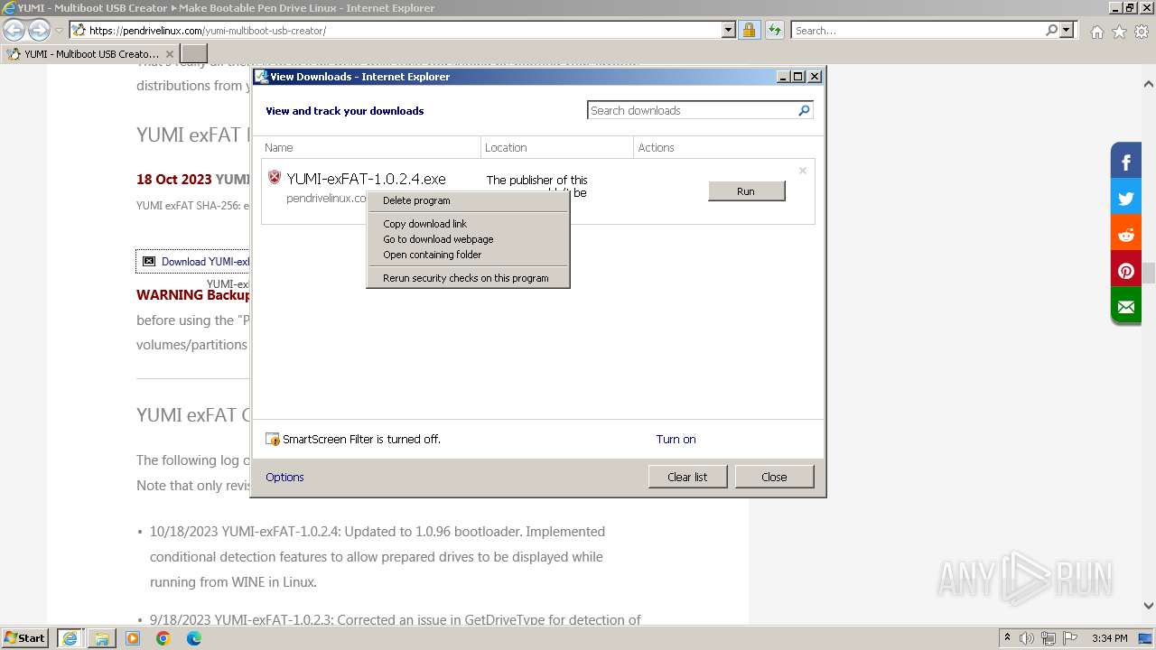Image resolution: width=1156 pixels, height=650 pixels.
Task: Click Close button in View Downloads
Action: click(x=774, y=477)
